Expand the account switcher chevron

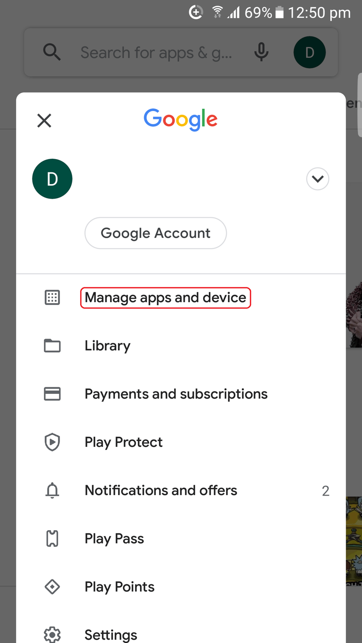[317, 179]
